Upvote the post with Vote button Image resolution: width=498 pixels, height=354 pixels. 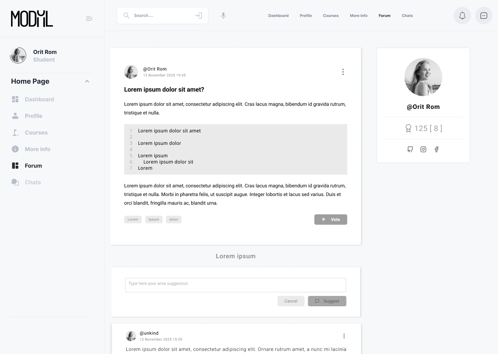[x=331, y=220]
